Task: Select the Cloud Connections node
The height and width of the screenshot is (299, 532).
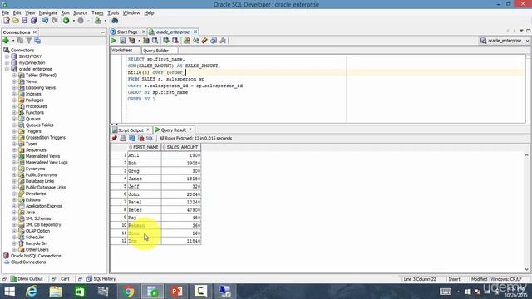Action: 28,262
